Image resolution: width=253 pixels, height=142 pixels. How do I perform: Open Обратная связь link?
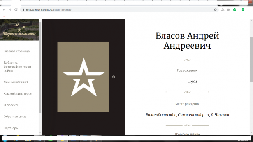click(x=15, y=116)
